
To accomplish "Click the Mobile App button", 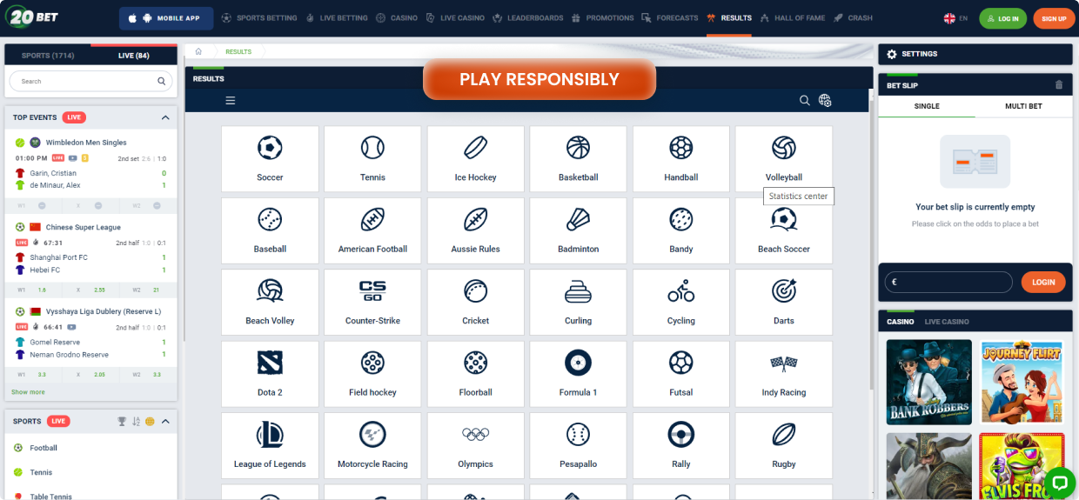I will coord(165,18).
